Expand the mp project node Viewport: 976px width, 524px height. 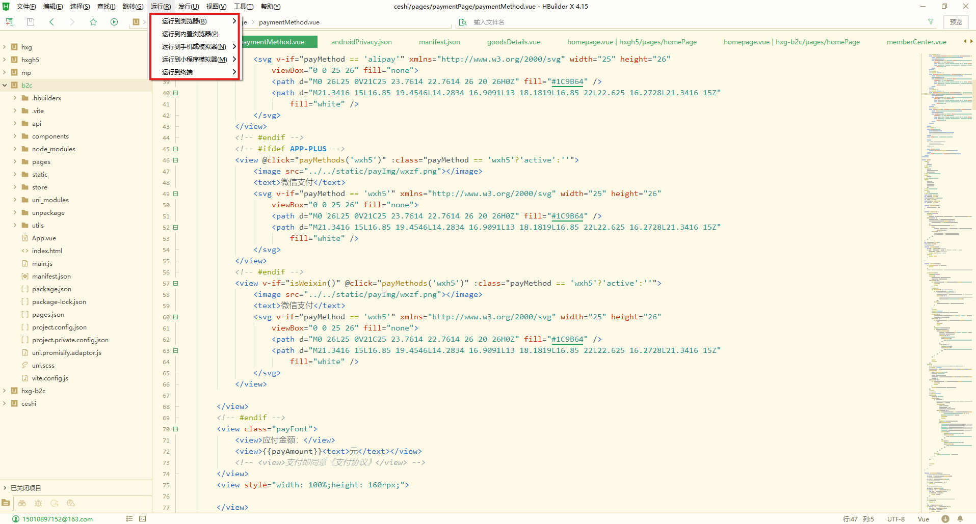[5, 72]
